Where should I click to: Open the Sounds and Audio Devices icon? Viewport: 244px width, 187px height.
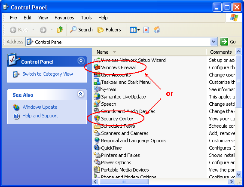coord(97,111)
